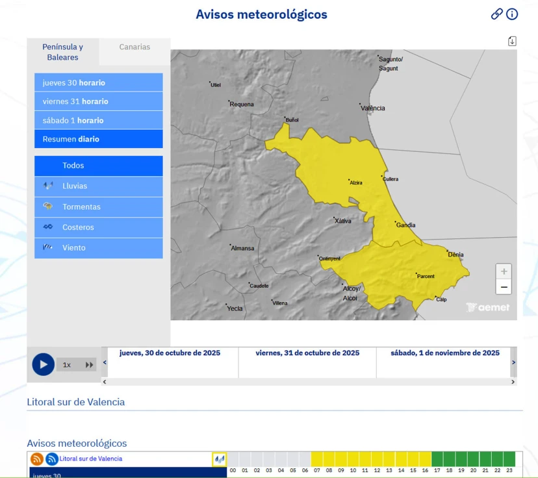Open the blue RSS feed icon
The height and width of the screenshot is (478, 538).
point(51,459)
